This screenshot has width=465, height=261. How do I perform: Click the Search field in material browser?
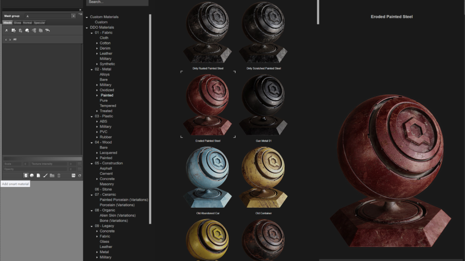pos(117,3)
